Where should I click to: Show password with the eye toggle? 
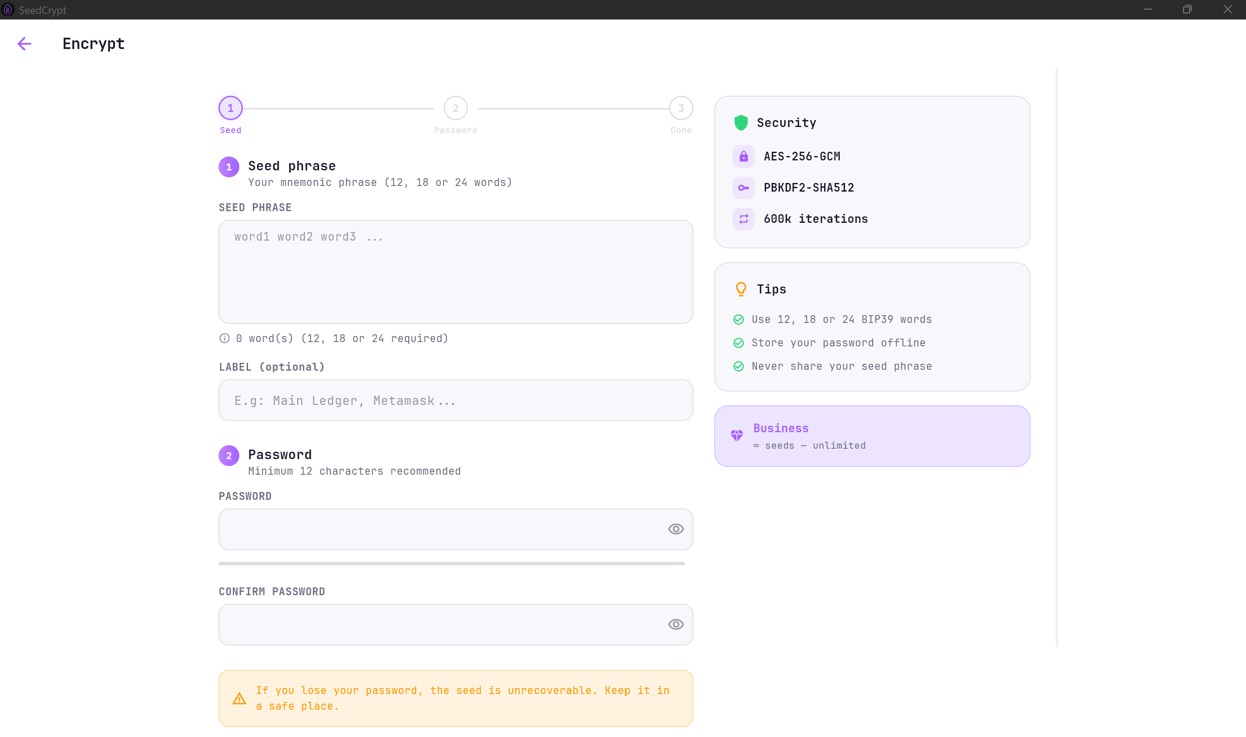(x=675, y=529)
